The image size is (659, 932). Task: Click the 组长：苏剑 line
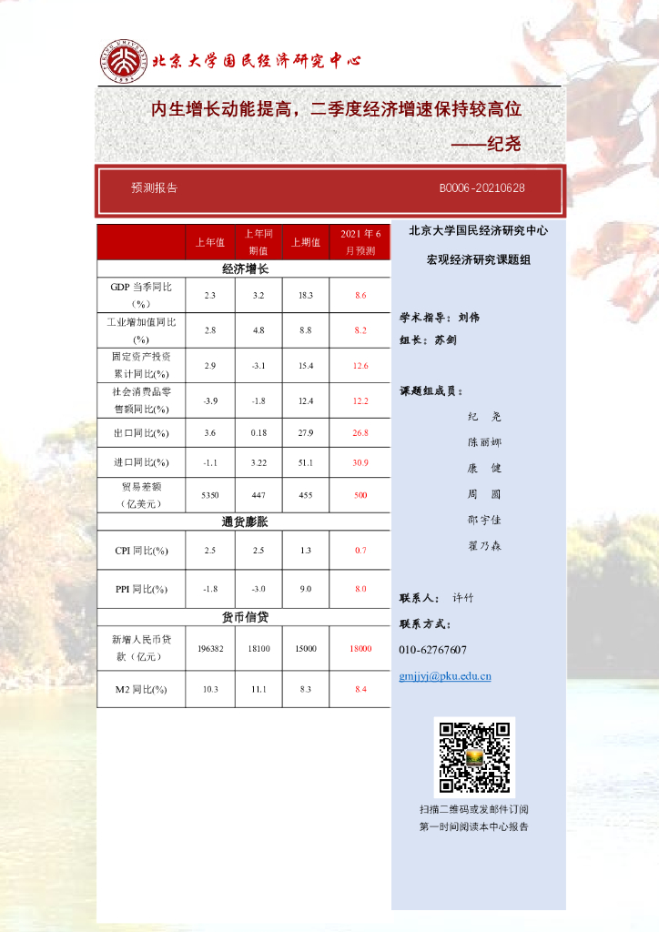428,340
